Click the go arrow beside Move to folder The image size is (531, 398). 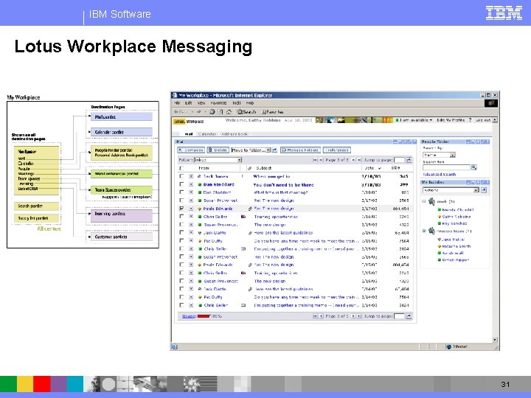coord(274,150)
